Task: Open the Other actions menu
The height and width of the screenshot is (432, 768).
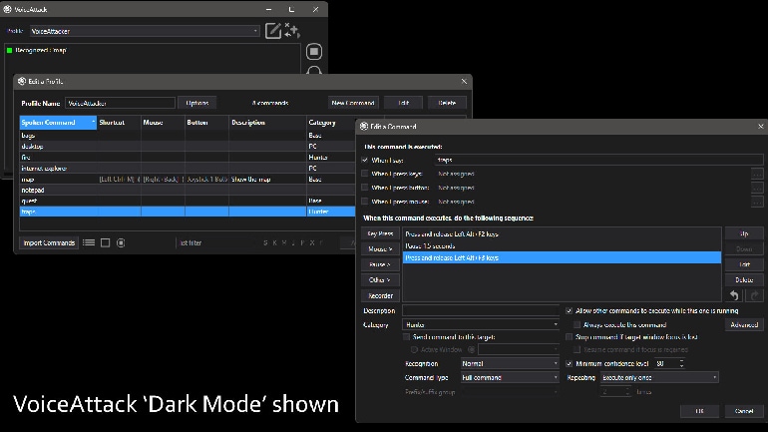Action: tap(378, 279)
